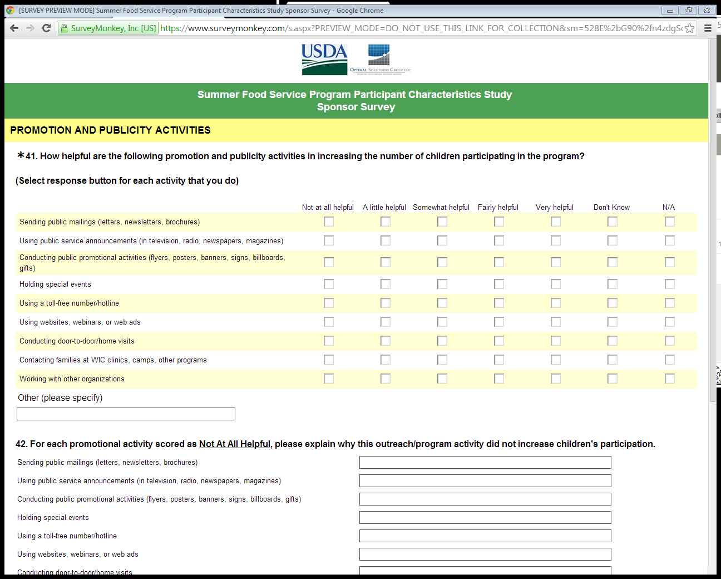Screen dimensions: 721x579
Task: Click question 42 Sending public mailings explanation field
Action: (485, 463)
